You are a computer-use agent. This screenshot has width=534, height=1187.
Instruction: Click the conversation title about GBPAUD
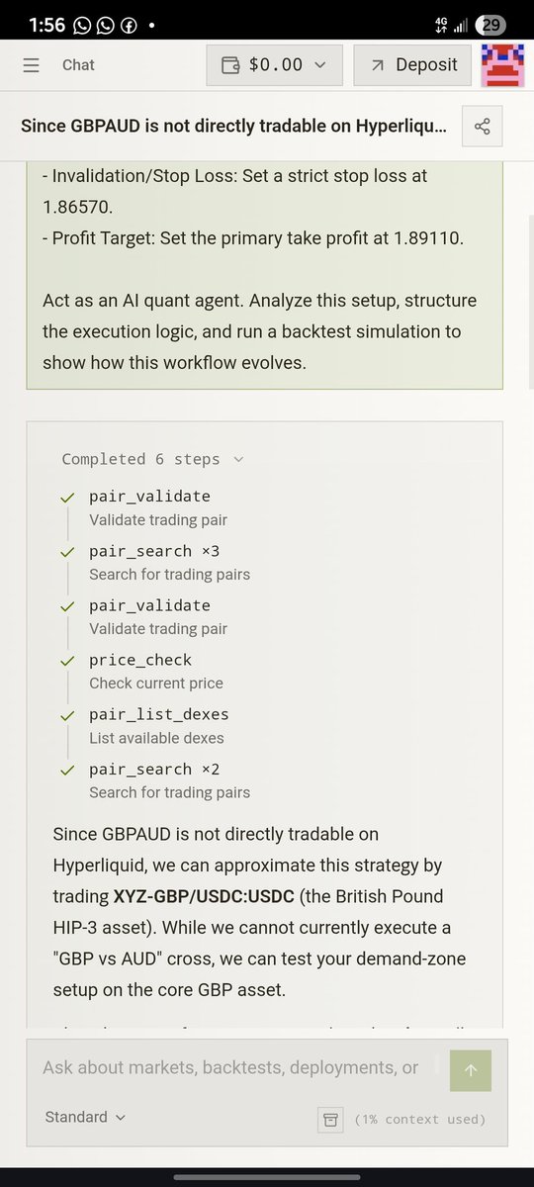click(234, 127)
